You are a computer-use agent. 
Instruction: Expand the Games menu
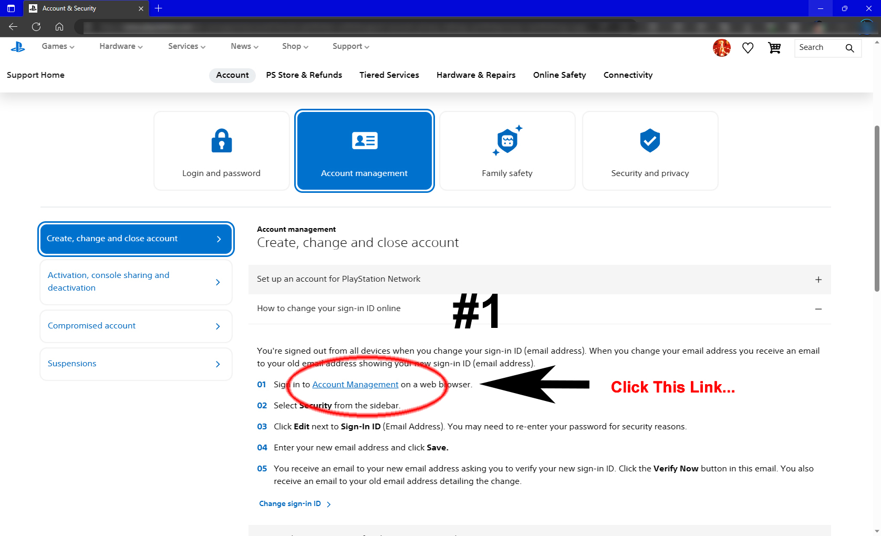pyautogui.click(x=58, y=46)
